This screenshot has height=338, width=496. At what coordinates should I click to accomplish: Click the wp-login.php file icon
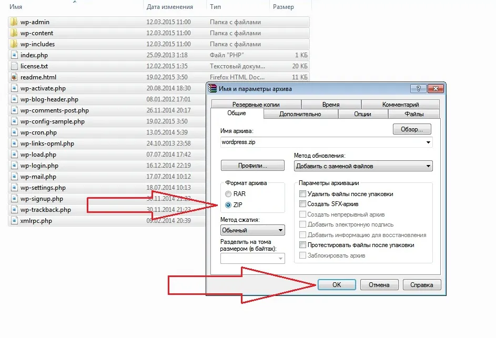[14, 166]
